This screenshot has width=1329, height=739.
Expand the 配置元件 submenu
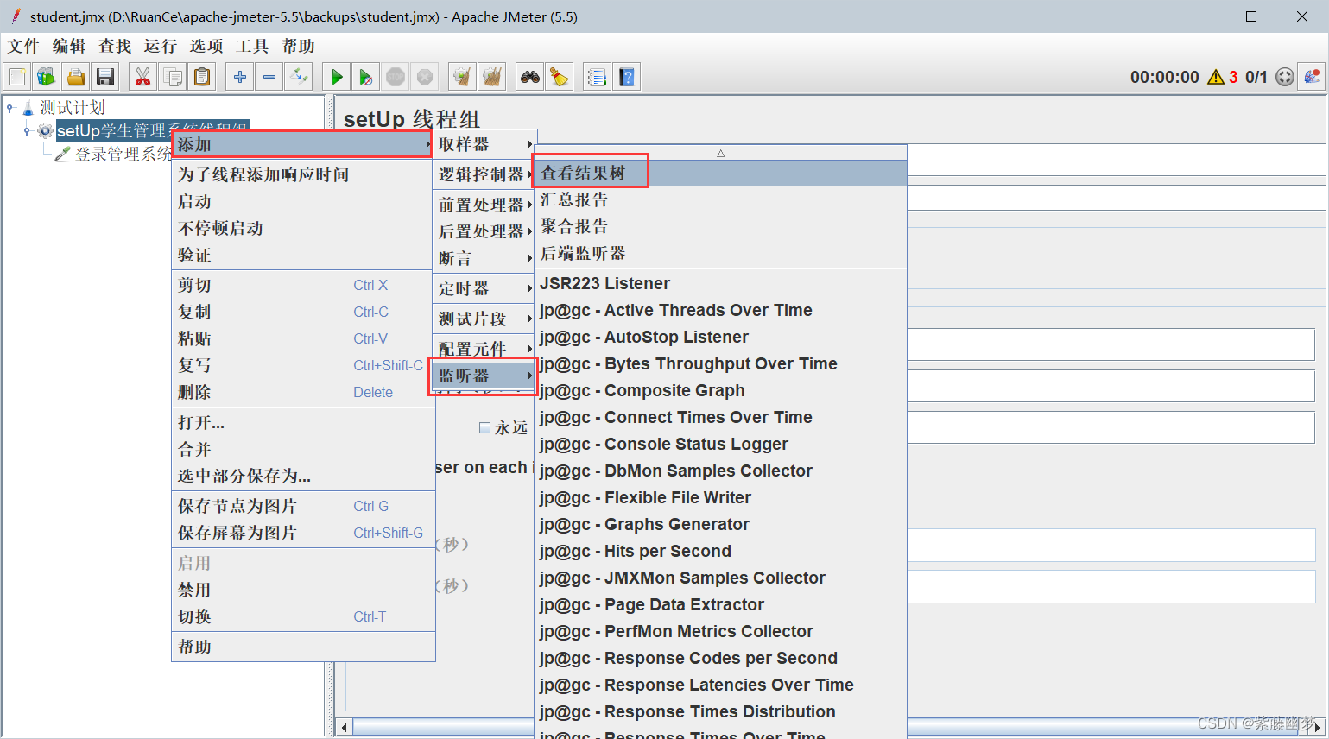pos(484,348)
